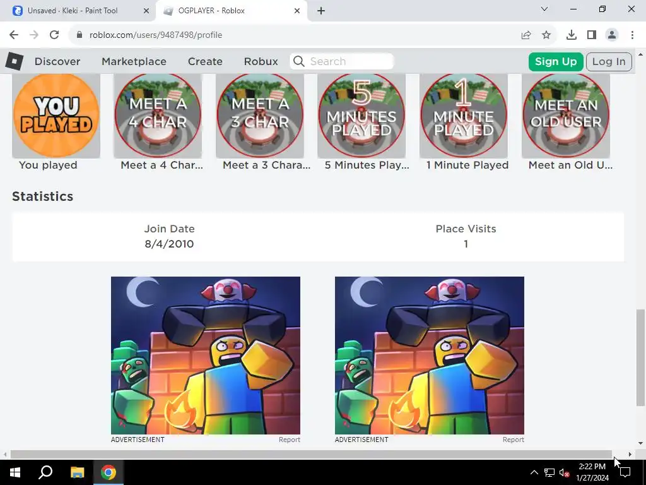The height and width of the screenshot is (485, 646).
Task: Close the Kleki Paint Tool tab
Action: click(146, 11)
